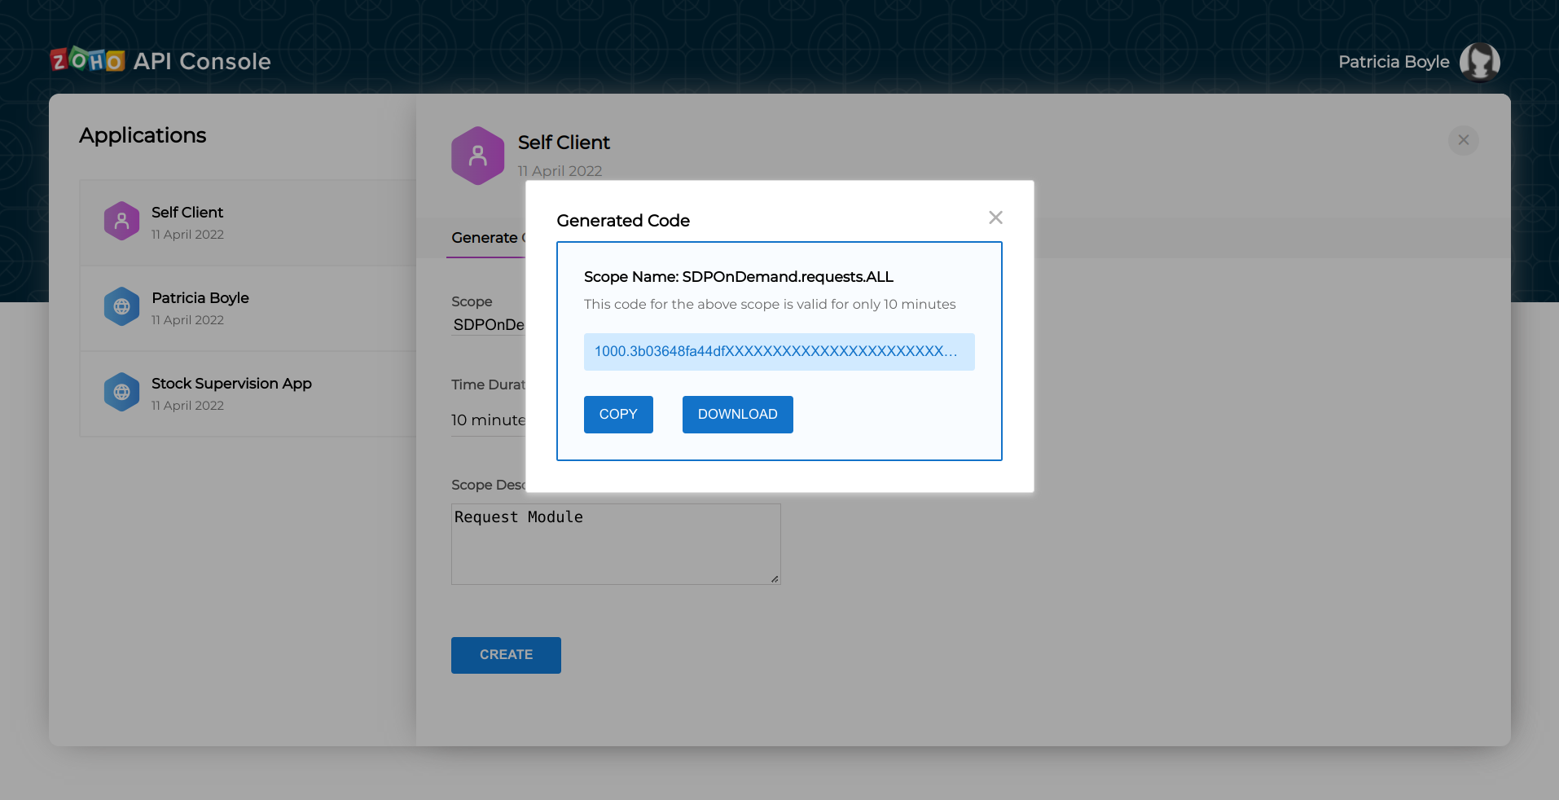Download the generated code
The width and height of the screenshot is (1559, 800).
tap(738, 415)
